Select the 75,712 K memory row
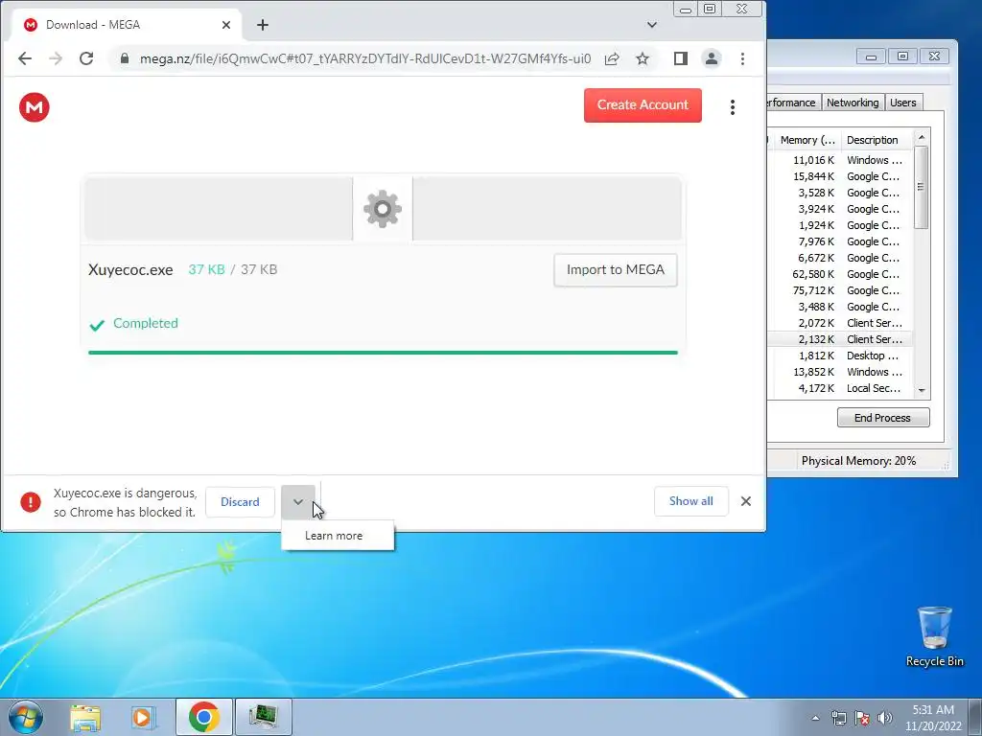The width and height of the screenshot is (982, 736). pyautogui.click(x=840, y=290)
